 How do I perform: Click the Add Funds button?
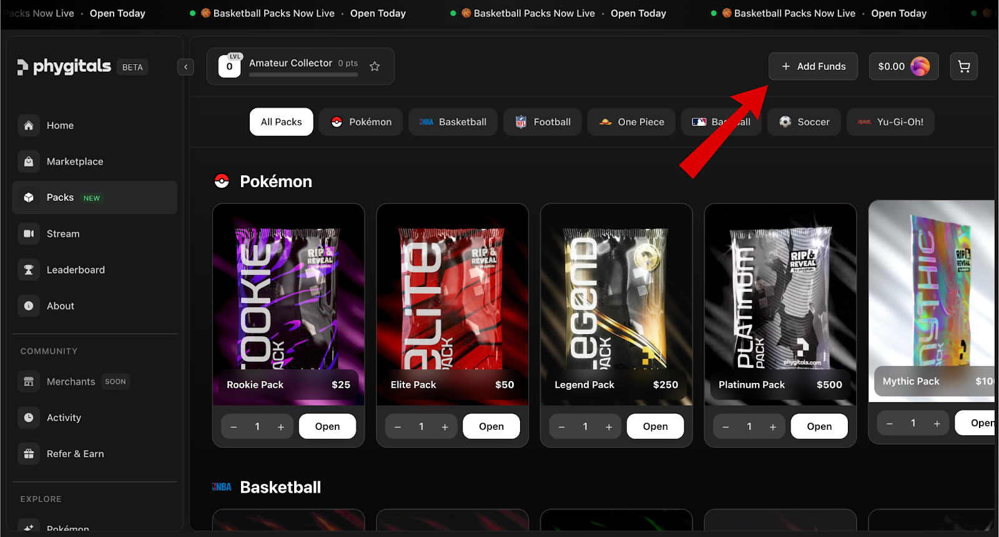point(813,66)
